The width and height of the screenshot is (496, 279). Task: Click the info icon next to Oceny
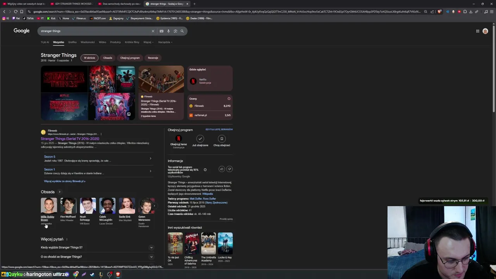click(229, 99)
